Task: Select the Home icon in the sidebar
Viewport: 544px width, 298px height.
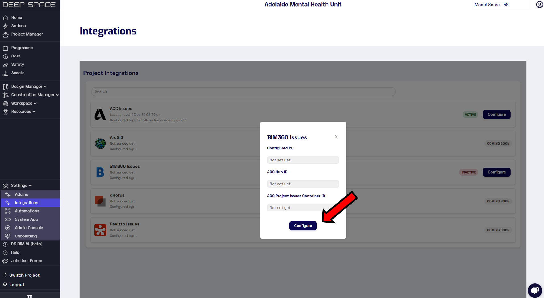Action: pos(6,17)
